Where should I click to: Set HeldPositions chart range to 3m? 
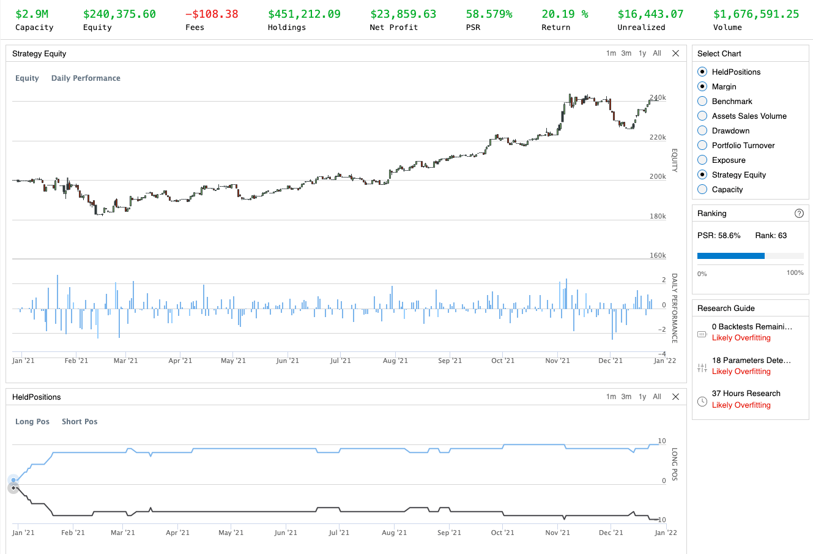click(x=626, y=397)
